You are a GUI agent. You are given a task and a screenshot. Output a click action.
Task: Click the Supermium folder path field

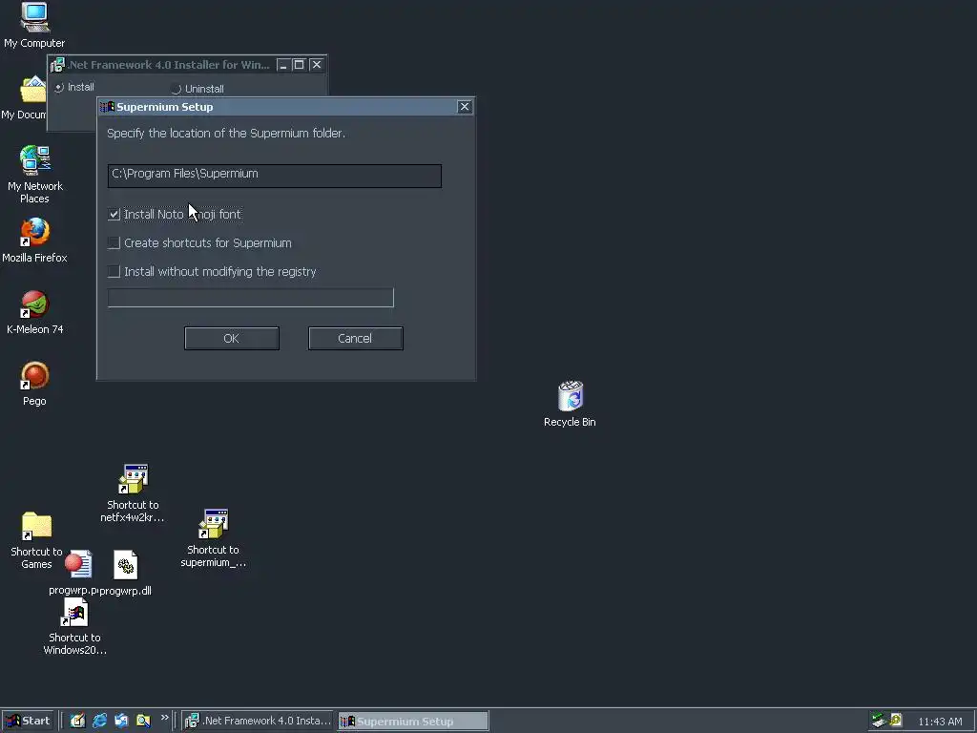click(x=274, y=176)
